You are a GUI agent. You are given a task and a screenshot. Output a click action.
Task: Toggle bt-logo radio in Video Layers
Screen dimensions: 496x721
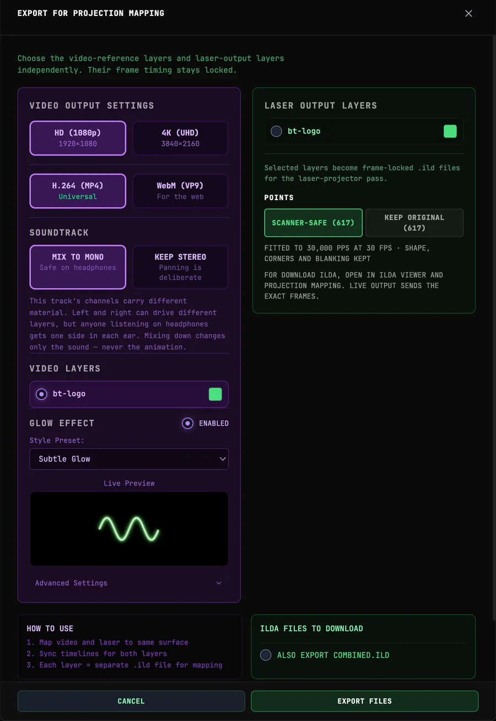41,394
